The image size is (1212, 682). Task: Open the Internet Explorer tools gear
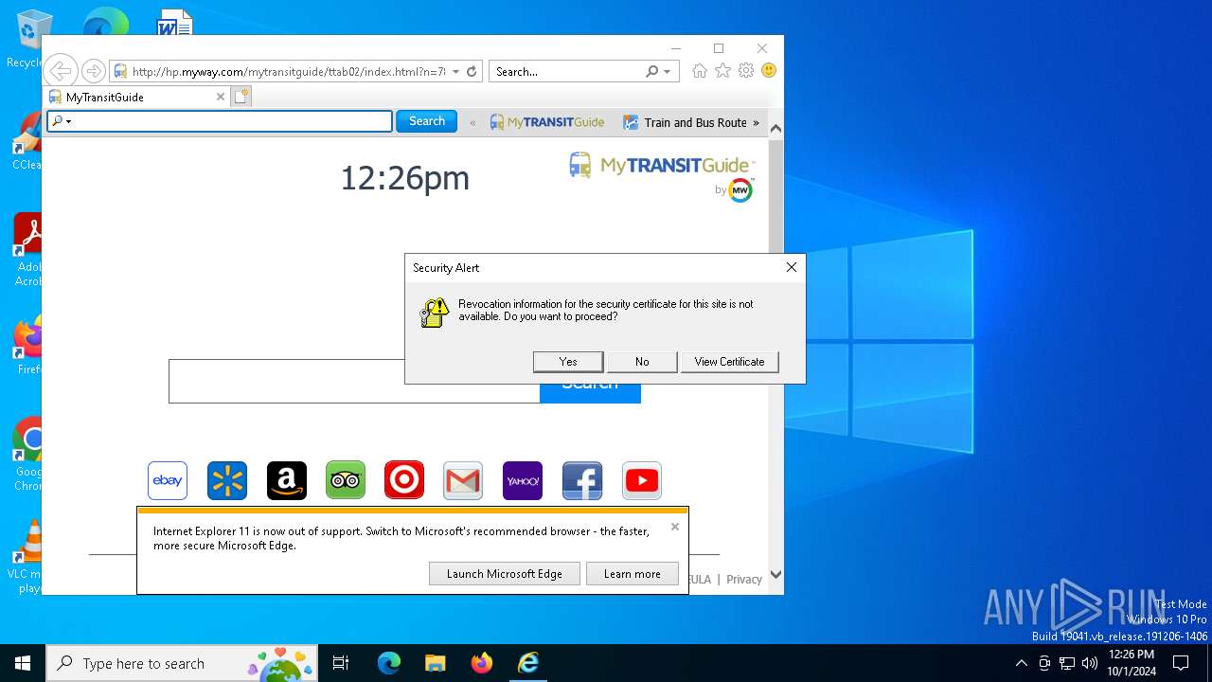tap(746, 71)
